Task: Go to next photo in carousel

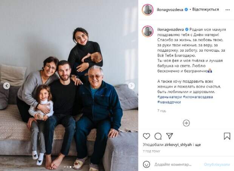Action: tap(131, 86)
